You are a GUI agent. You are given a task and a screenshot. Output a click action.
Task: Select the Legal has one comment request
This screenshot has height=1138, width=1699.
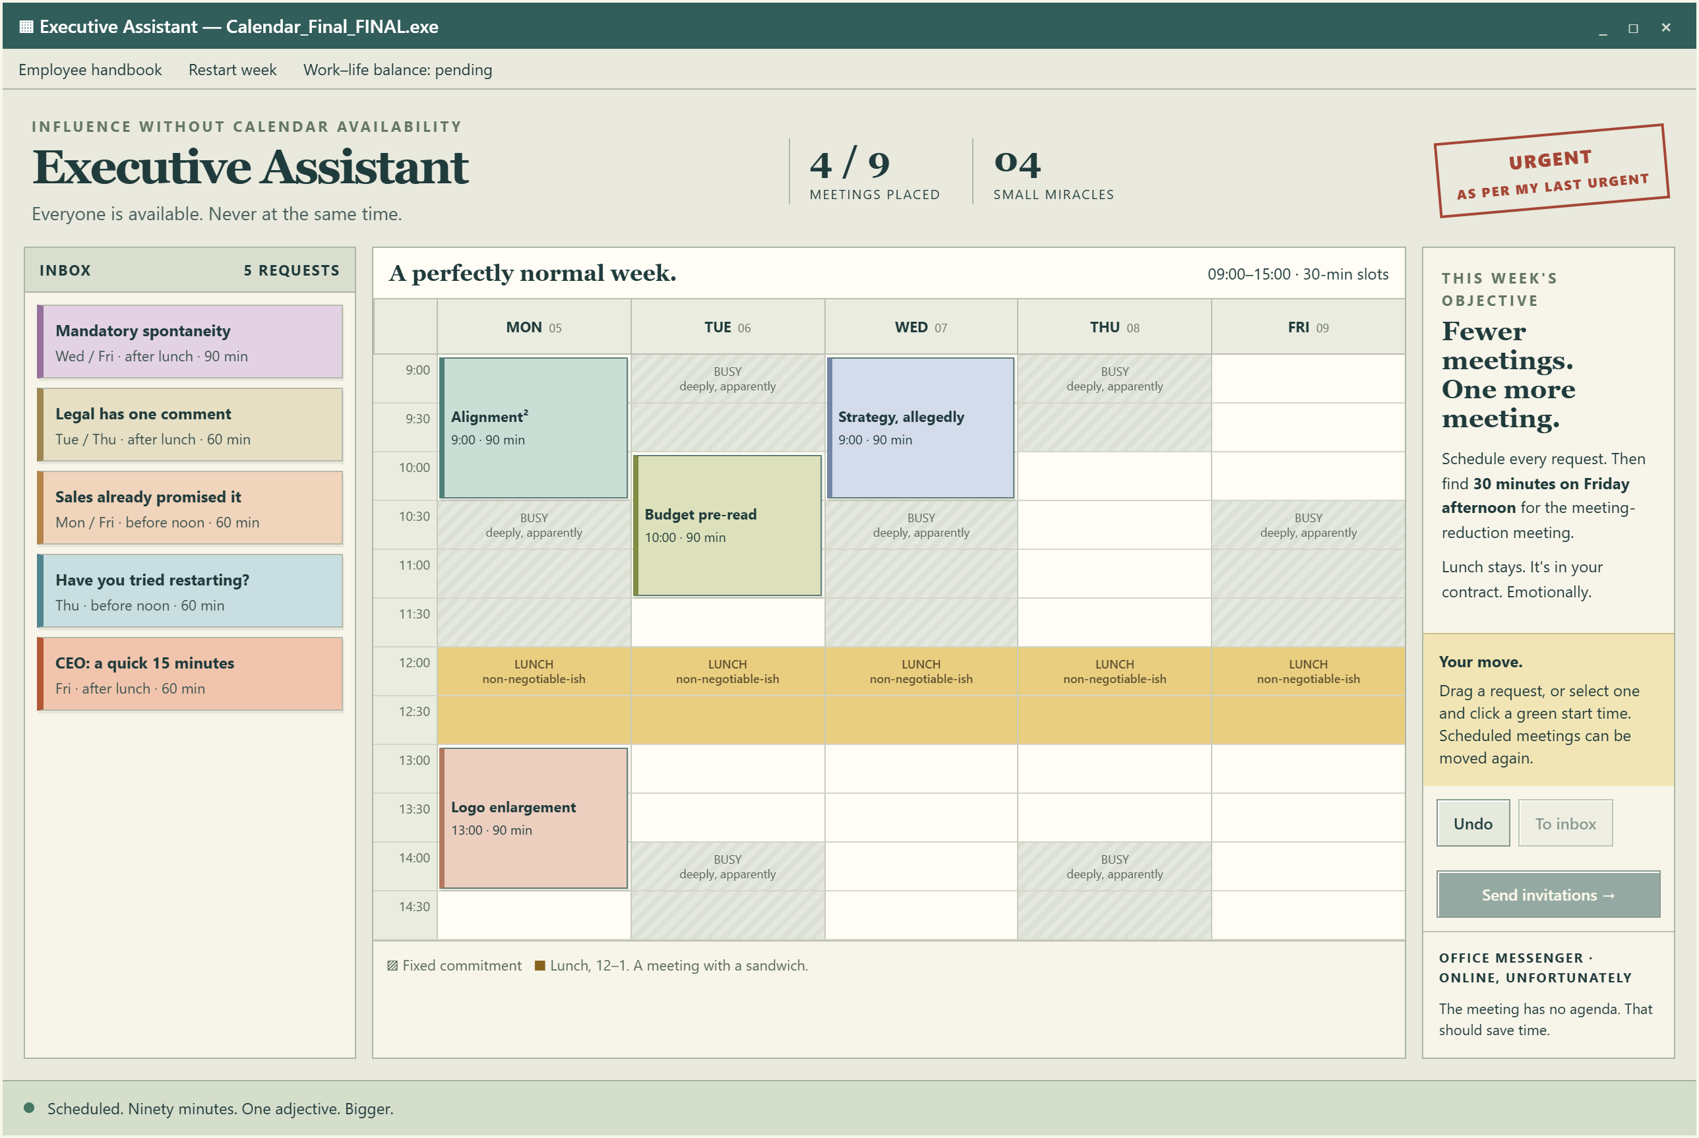click(x=189, y=425)
